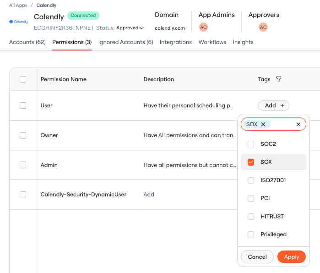Switch to the Accounts (62) tab
The image size is (320, 273).
point(27,42)
